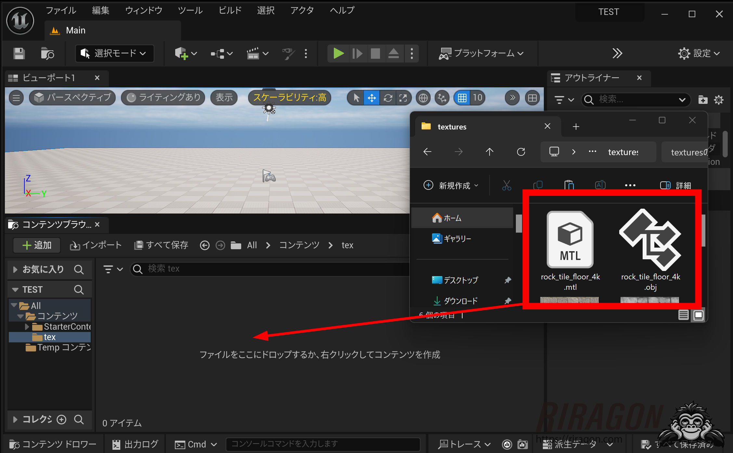Toggle grid snapping in the viewport toolbar
733x453 pixels.
coord(462,98)
